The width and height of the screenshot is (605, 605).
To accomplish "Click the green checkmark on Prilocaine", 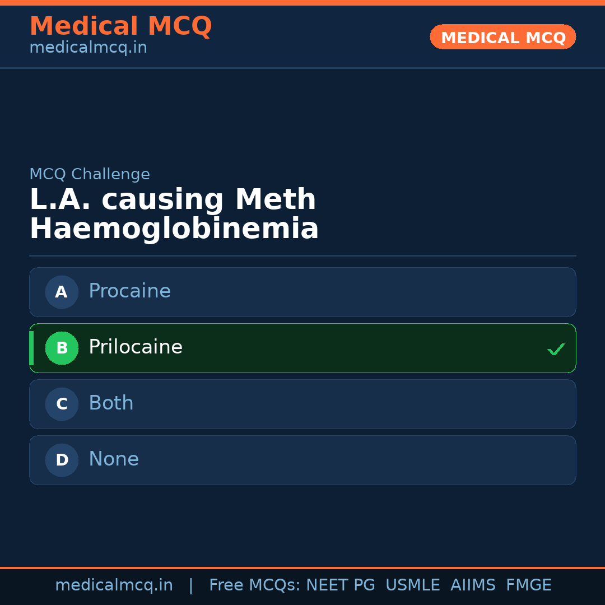I will point(556,349).
